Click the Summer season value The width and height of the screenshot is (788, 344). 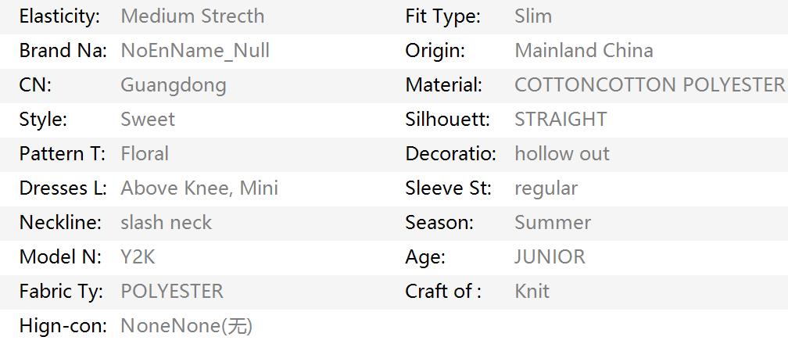pyautogui.click(x=553, y=222)
